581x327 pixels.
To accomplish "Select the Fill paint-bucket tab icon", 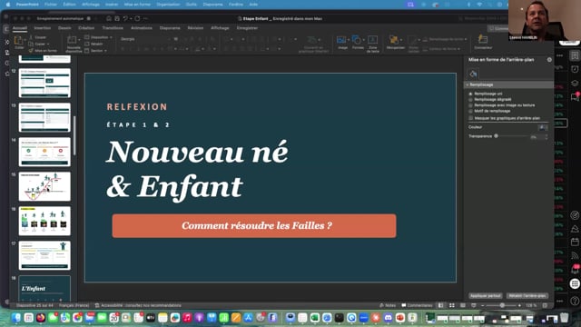I will [x=473, y=74].
